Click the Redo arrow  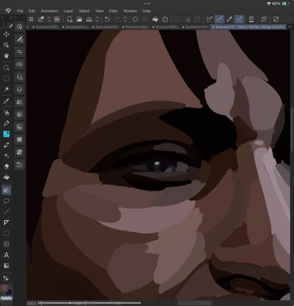point(117,19)
